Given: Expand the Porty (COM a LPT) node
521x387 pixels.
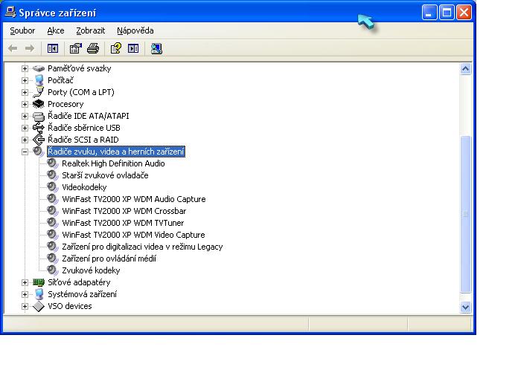Looking at the screenshot, I should click(25, 93).
